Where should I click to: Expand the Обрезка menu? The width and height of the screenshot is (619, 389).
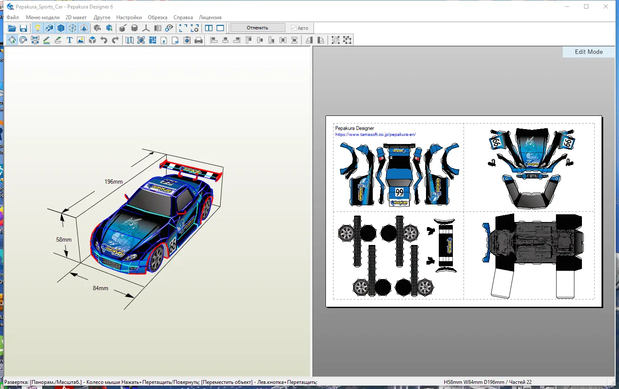[157, 17]
